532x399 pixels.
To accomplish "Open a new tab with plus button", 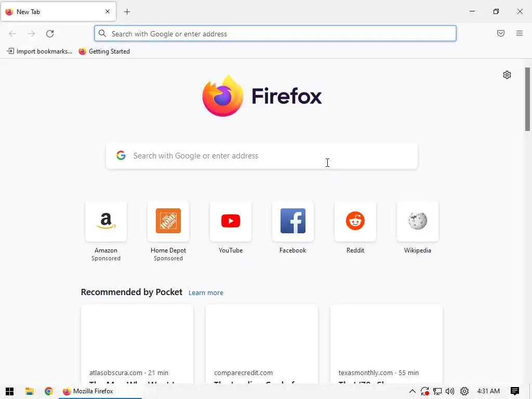I will 127,12.
